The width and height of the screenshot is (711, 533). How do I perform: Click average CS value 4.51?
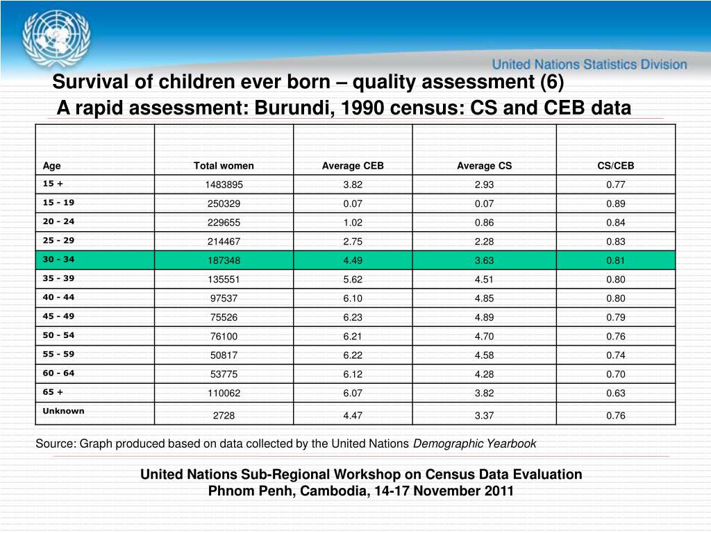[x=484, y=280]
